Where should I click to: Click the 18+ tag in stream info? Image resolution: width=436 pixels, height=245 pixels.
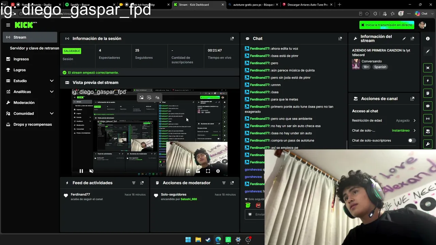point(366,67)
